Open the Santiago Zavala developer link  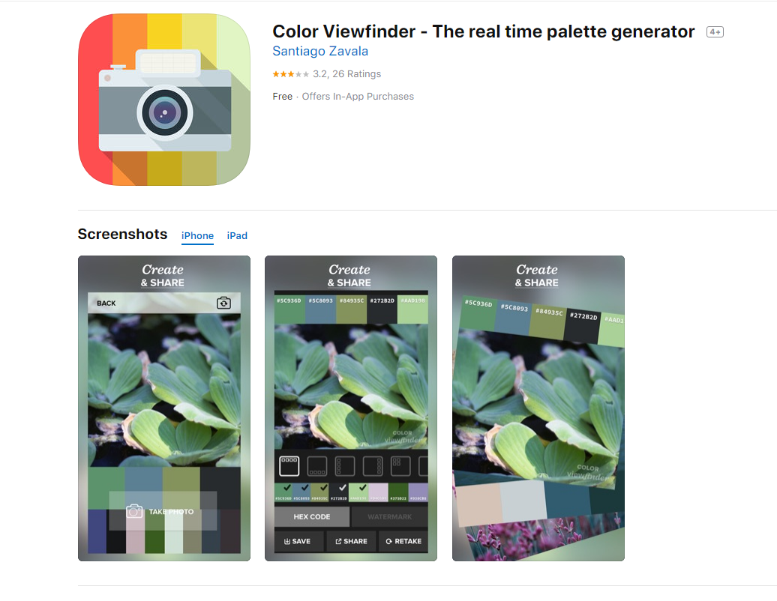tap(320, 51)
